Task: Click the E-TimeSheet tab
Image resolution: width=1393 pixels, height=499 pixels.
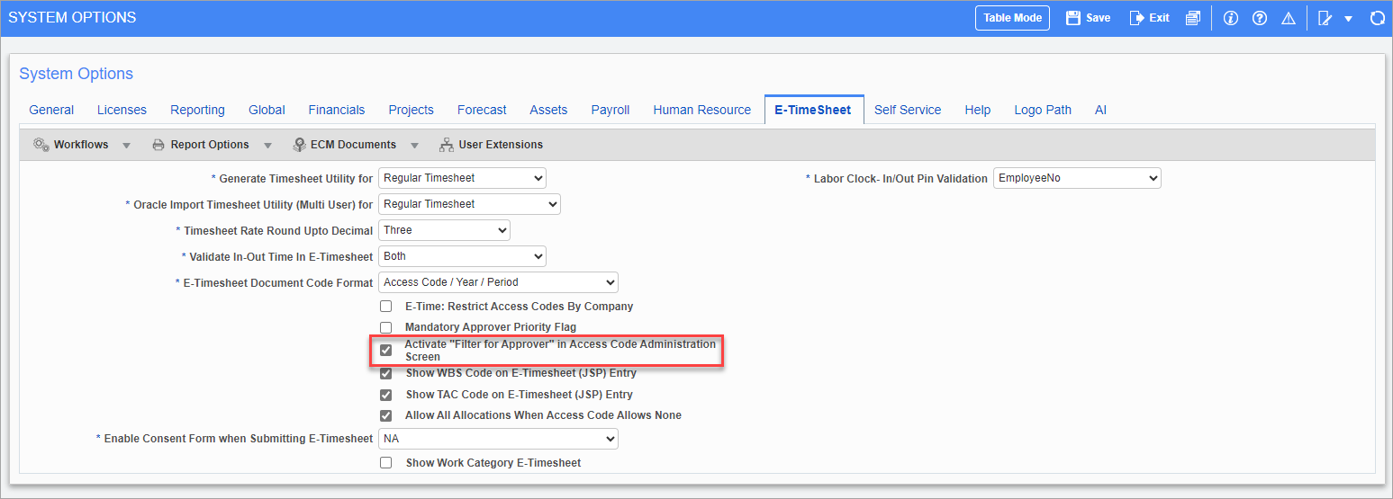Action: (813, 110)
